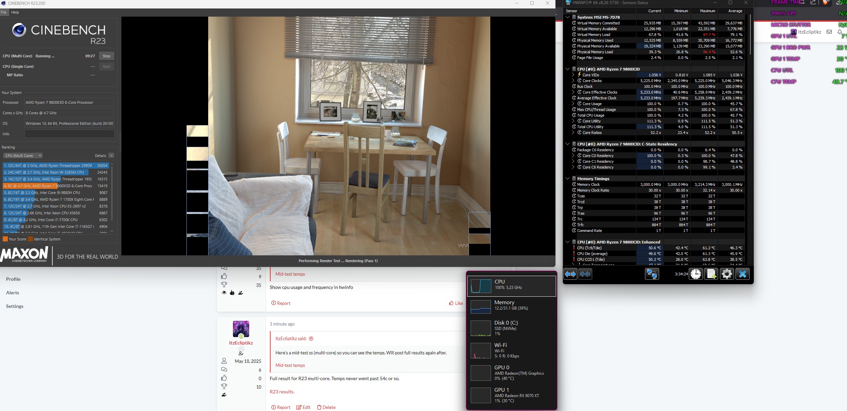Select the Total CPU Usage sensor row

point(654,115)
